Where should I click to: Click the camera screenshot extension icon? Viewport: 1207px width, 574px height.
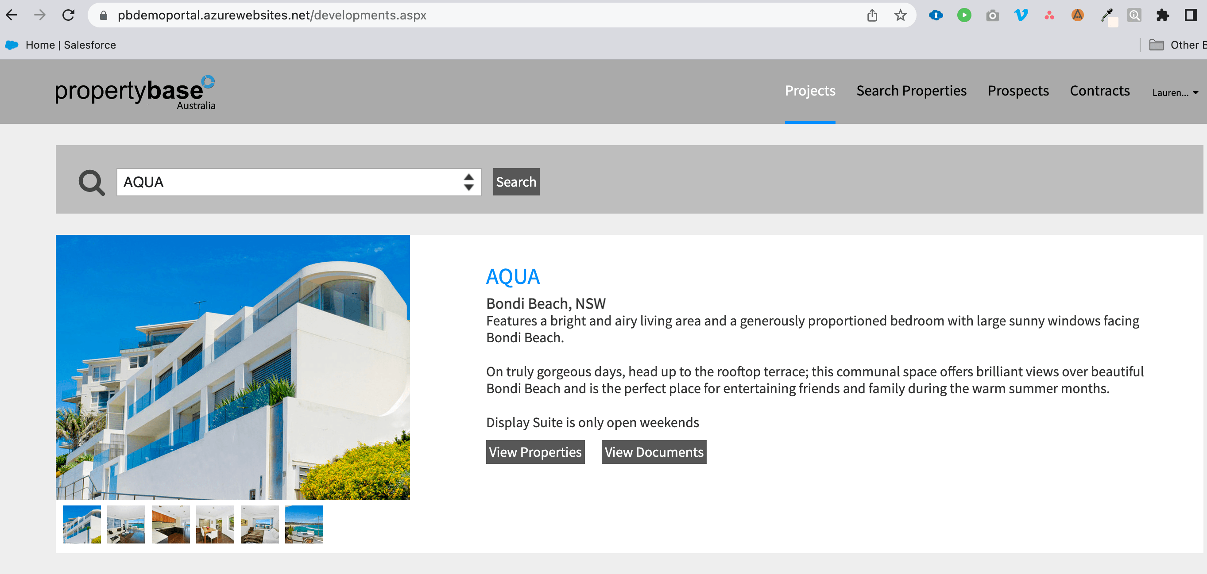coord(992,15)
